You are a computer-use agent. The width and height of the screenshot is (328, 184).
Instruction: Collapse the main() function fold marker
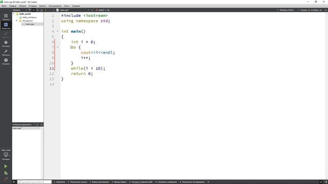[58, 31]
